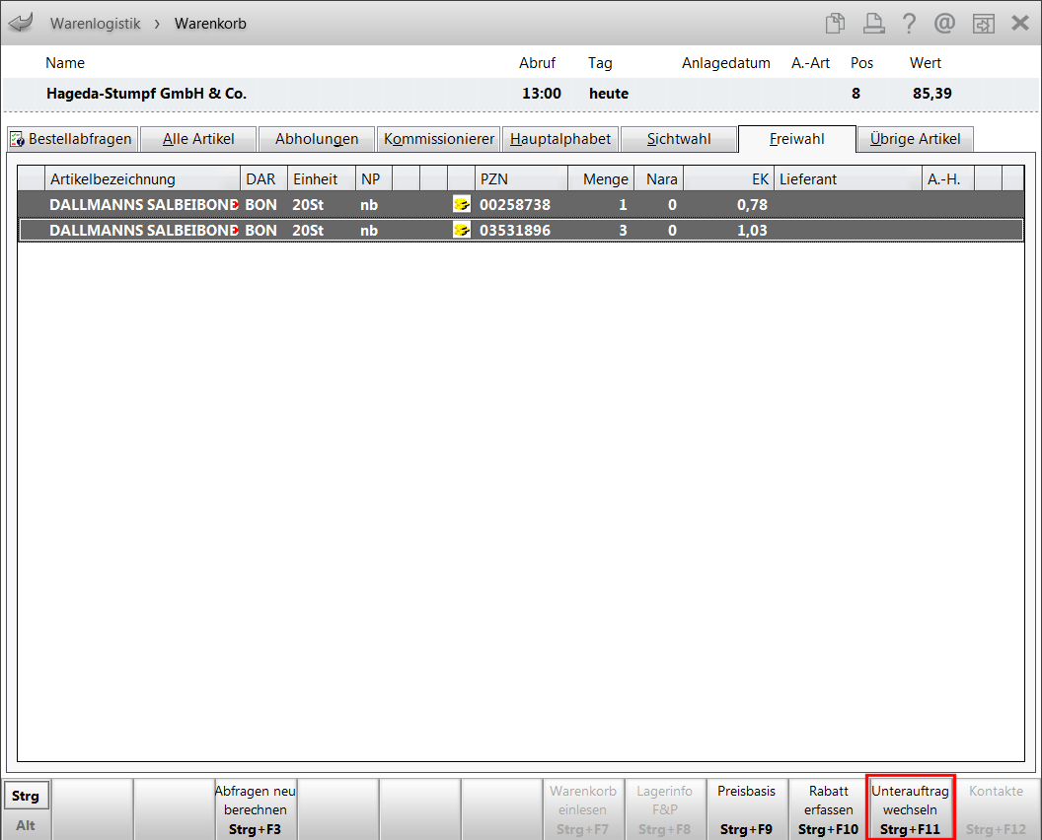Viewport: 1042px width, 840px height.
Task: Click the Einheit column header
Action: (x=322, y=178)
